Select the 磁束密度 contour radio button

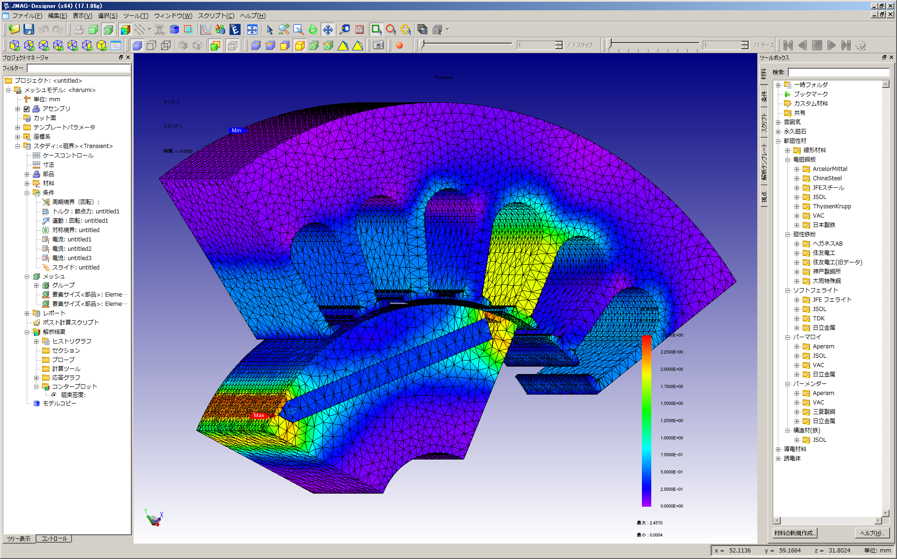tap(54, 395)
